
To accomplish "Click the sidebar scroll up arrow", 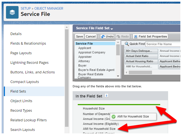I will [67, 27].
